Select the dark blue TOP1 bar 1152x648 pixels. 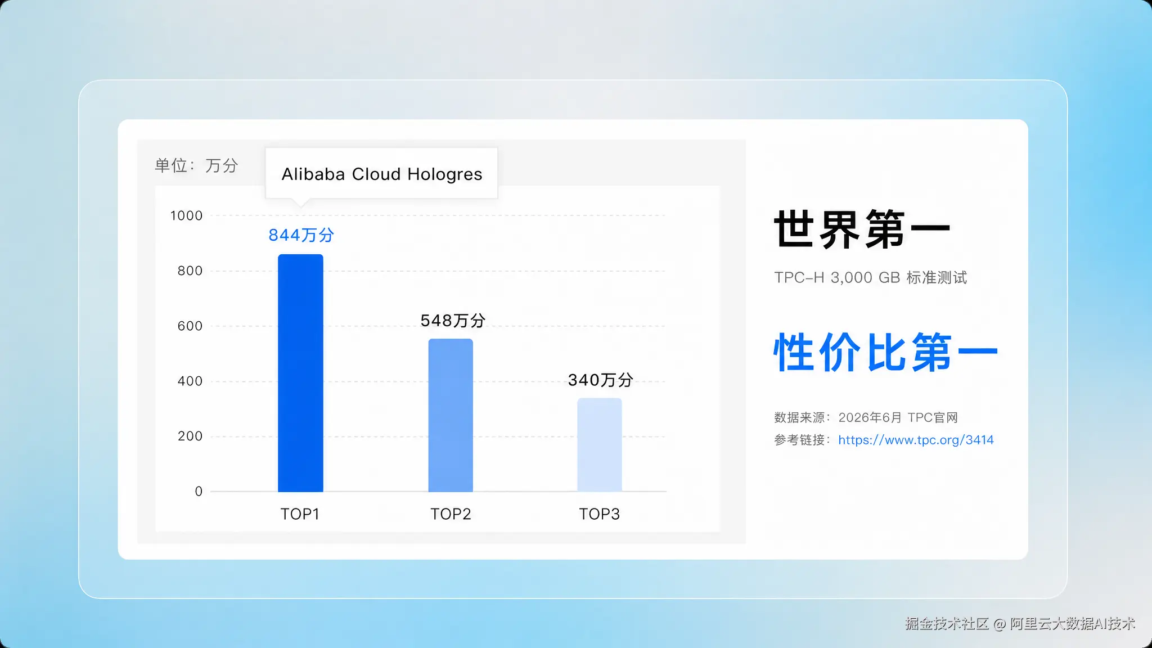(300, 373)
